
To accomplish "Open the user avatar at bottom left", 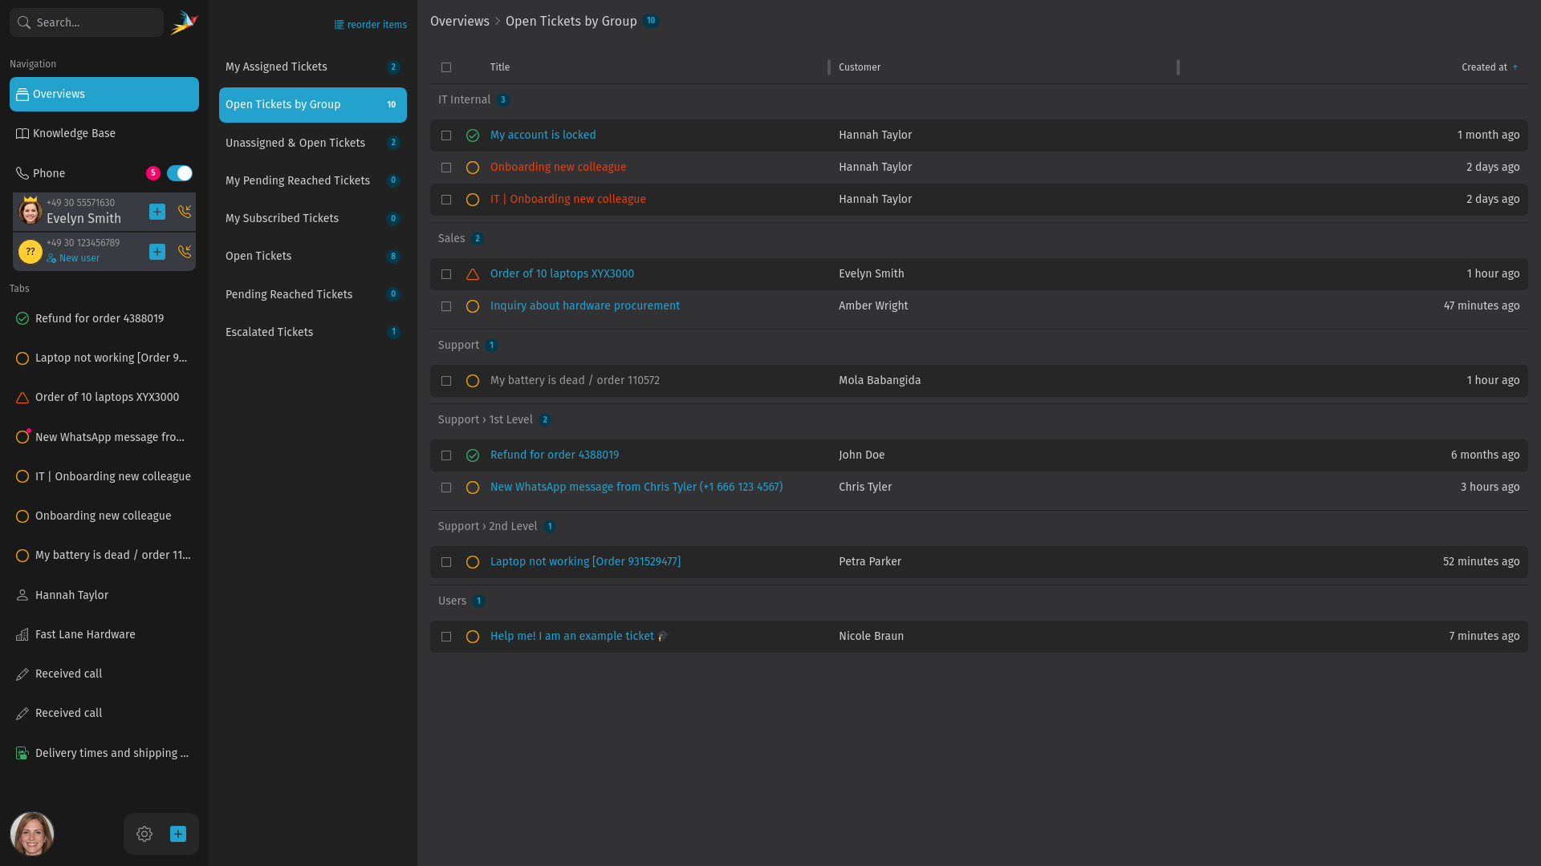I will (x=32, y=834).
